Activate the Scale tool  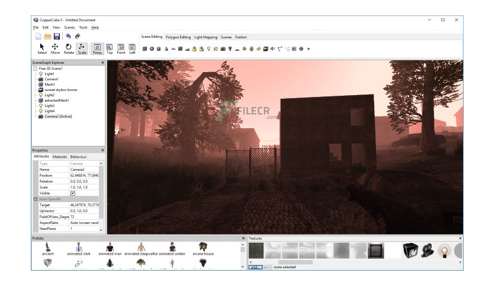coord(82,49)
